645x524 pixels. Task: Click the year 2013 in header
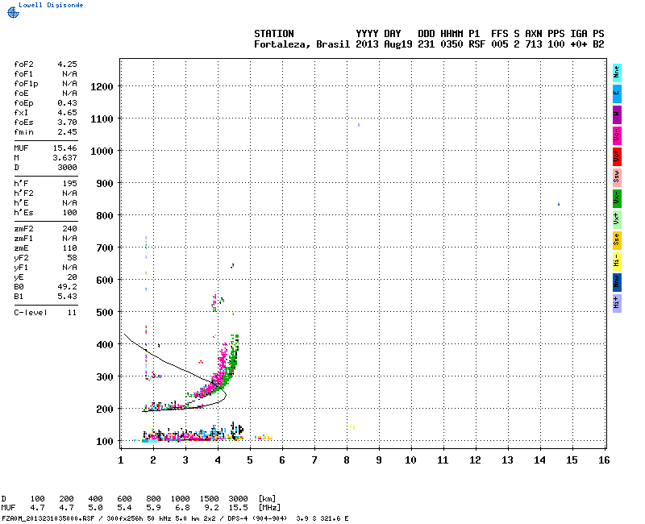tap(367, 44)
